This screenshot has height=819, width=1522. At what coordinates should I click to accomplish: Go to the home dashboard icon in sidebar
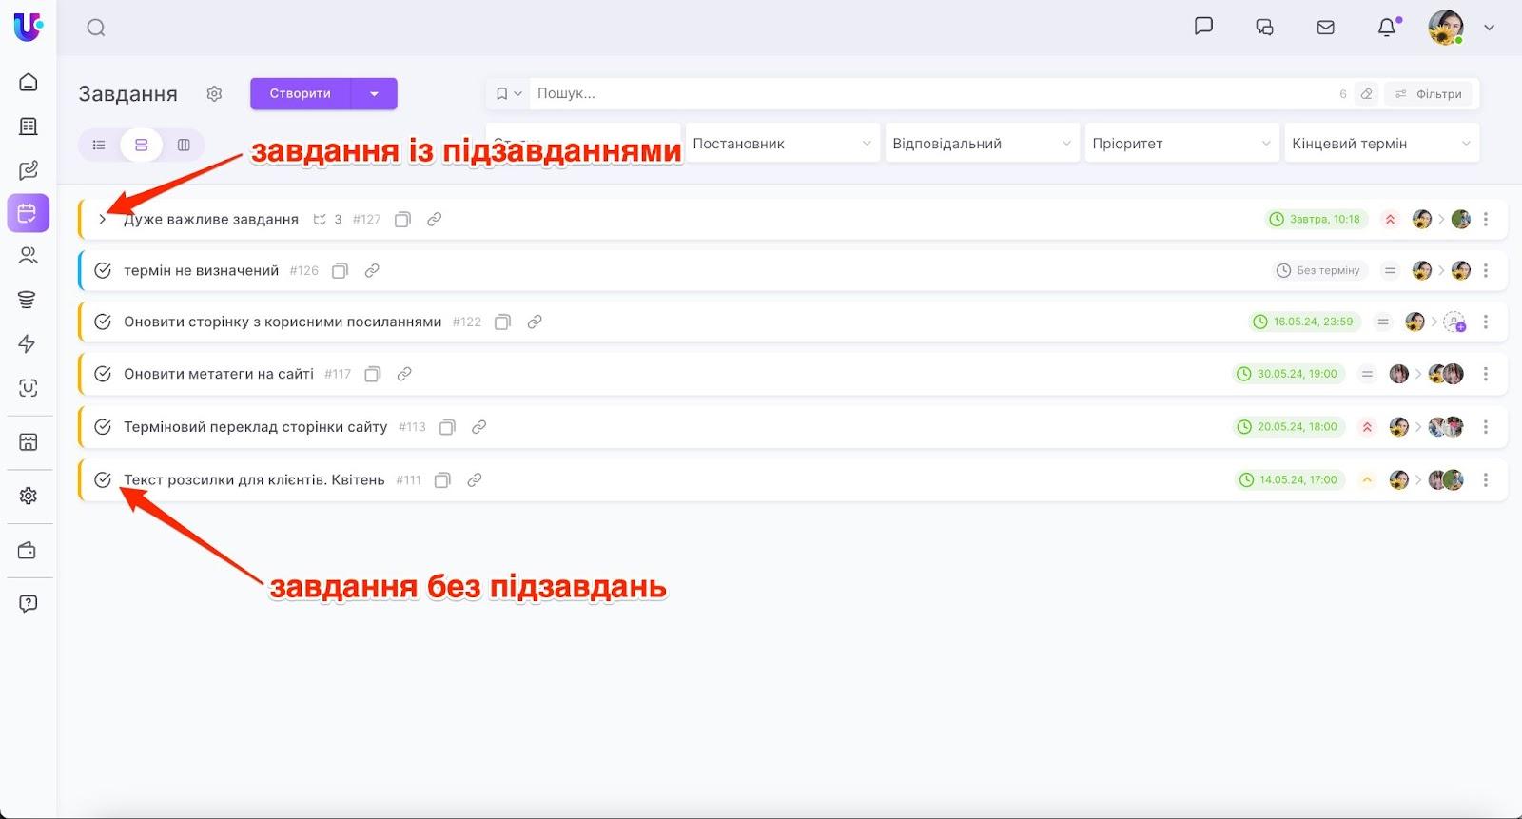(x=29, y=82)
